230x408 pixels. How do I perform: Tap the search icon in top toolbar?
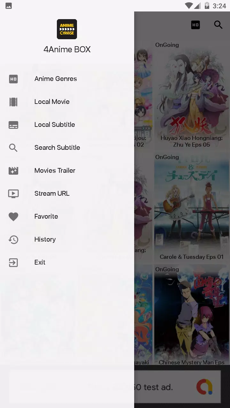point(218,25)
